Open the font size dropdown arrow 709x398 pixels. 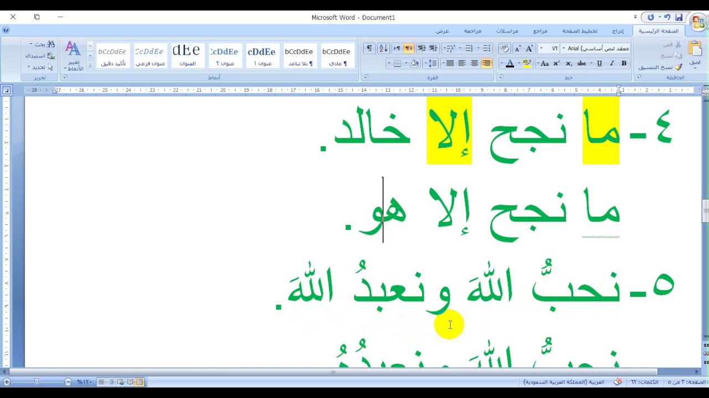pyautogui.click(x=541, y=49)
